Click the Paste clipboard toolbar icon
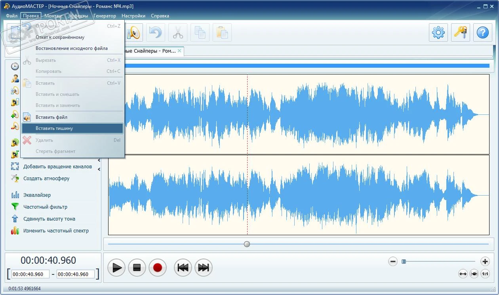 (x=222, y=32)
